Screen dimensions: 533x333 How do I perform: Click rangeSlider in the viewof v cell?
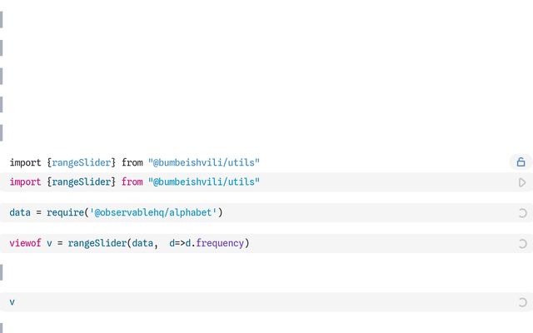97,244
